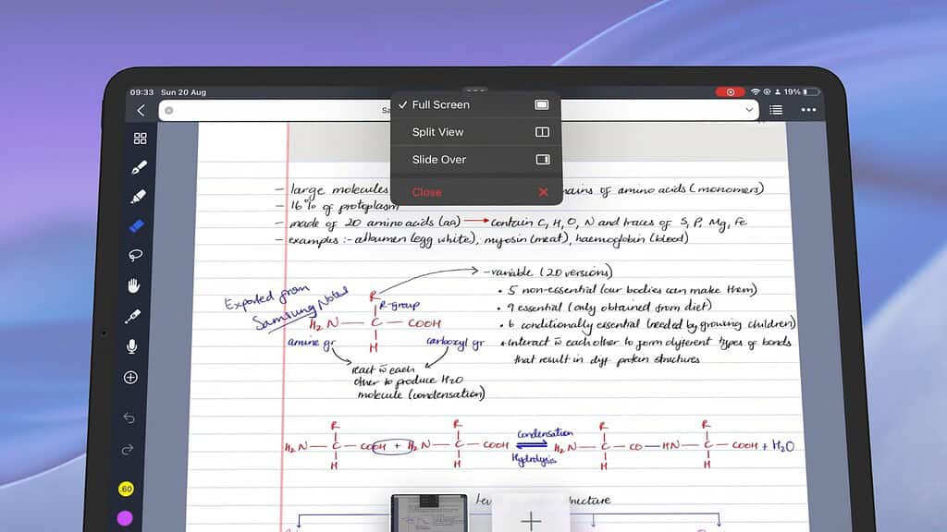
Task: Choose the Split View option
Action: 476,132
